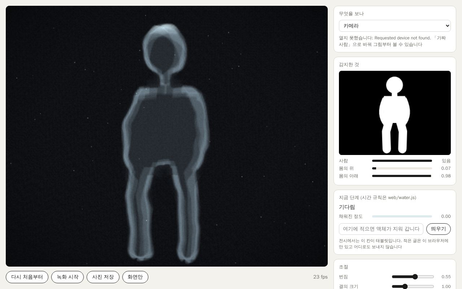Image resolution: width=462 pixels, height=289 pixels.
Task: Save a photo with 사진 저장
Action: click(103, 277)
